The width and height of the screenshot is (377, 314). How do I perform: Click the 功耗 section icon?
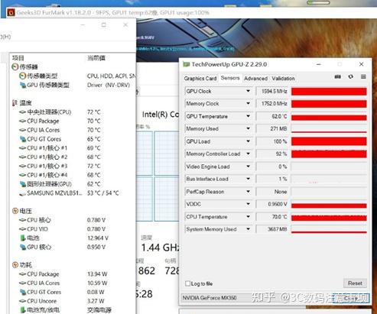(x=15, y=265)
